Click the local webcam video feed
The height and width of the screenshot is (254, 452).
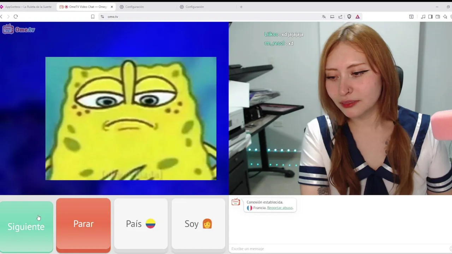tap(340, 108)
